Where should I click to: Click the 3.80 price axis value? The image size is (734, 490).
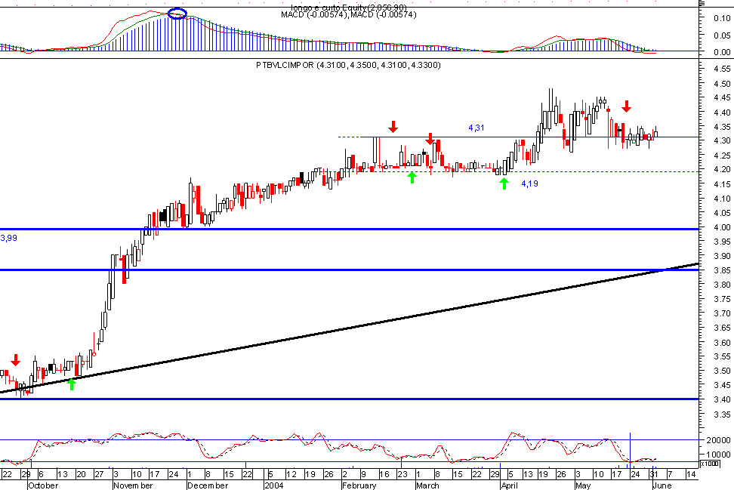[723, 285]
